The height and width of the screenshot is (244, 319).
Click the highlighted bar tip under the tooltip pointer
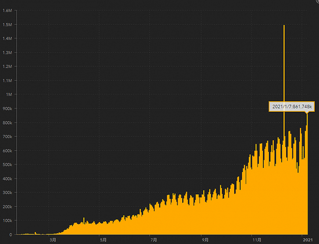307,115
